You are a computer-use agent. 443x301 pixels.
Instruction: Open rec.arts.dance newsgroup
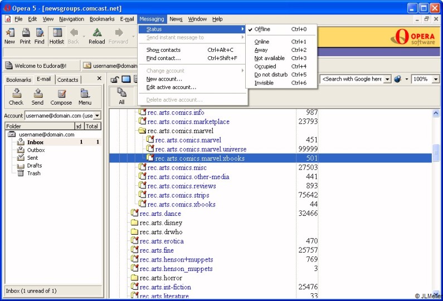coord(160,214)
